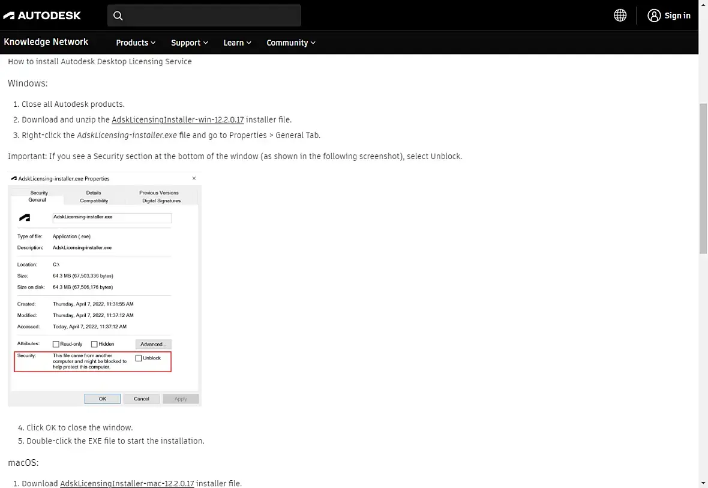Click the user account Sign in icon

(654, 16)
